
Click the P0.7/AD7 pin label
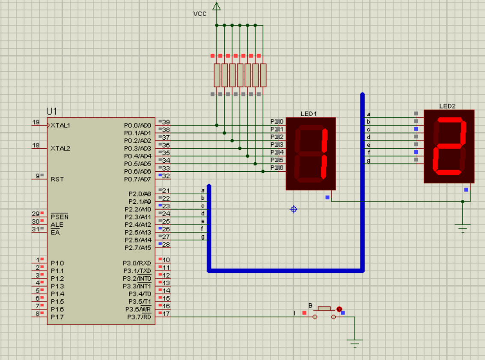point(137,179)
